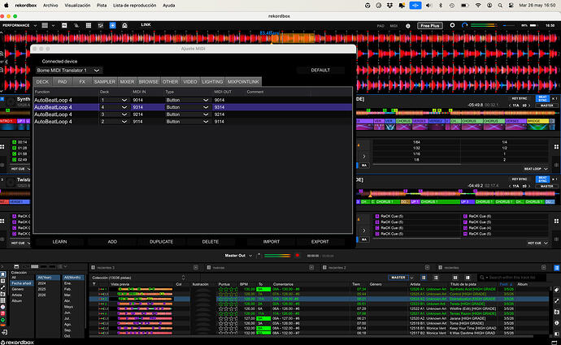Click the Bluetooth icon in the menu bar
Image resolution: width=561 pixels, height=345 pixels.
(441, 6)
